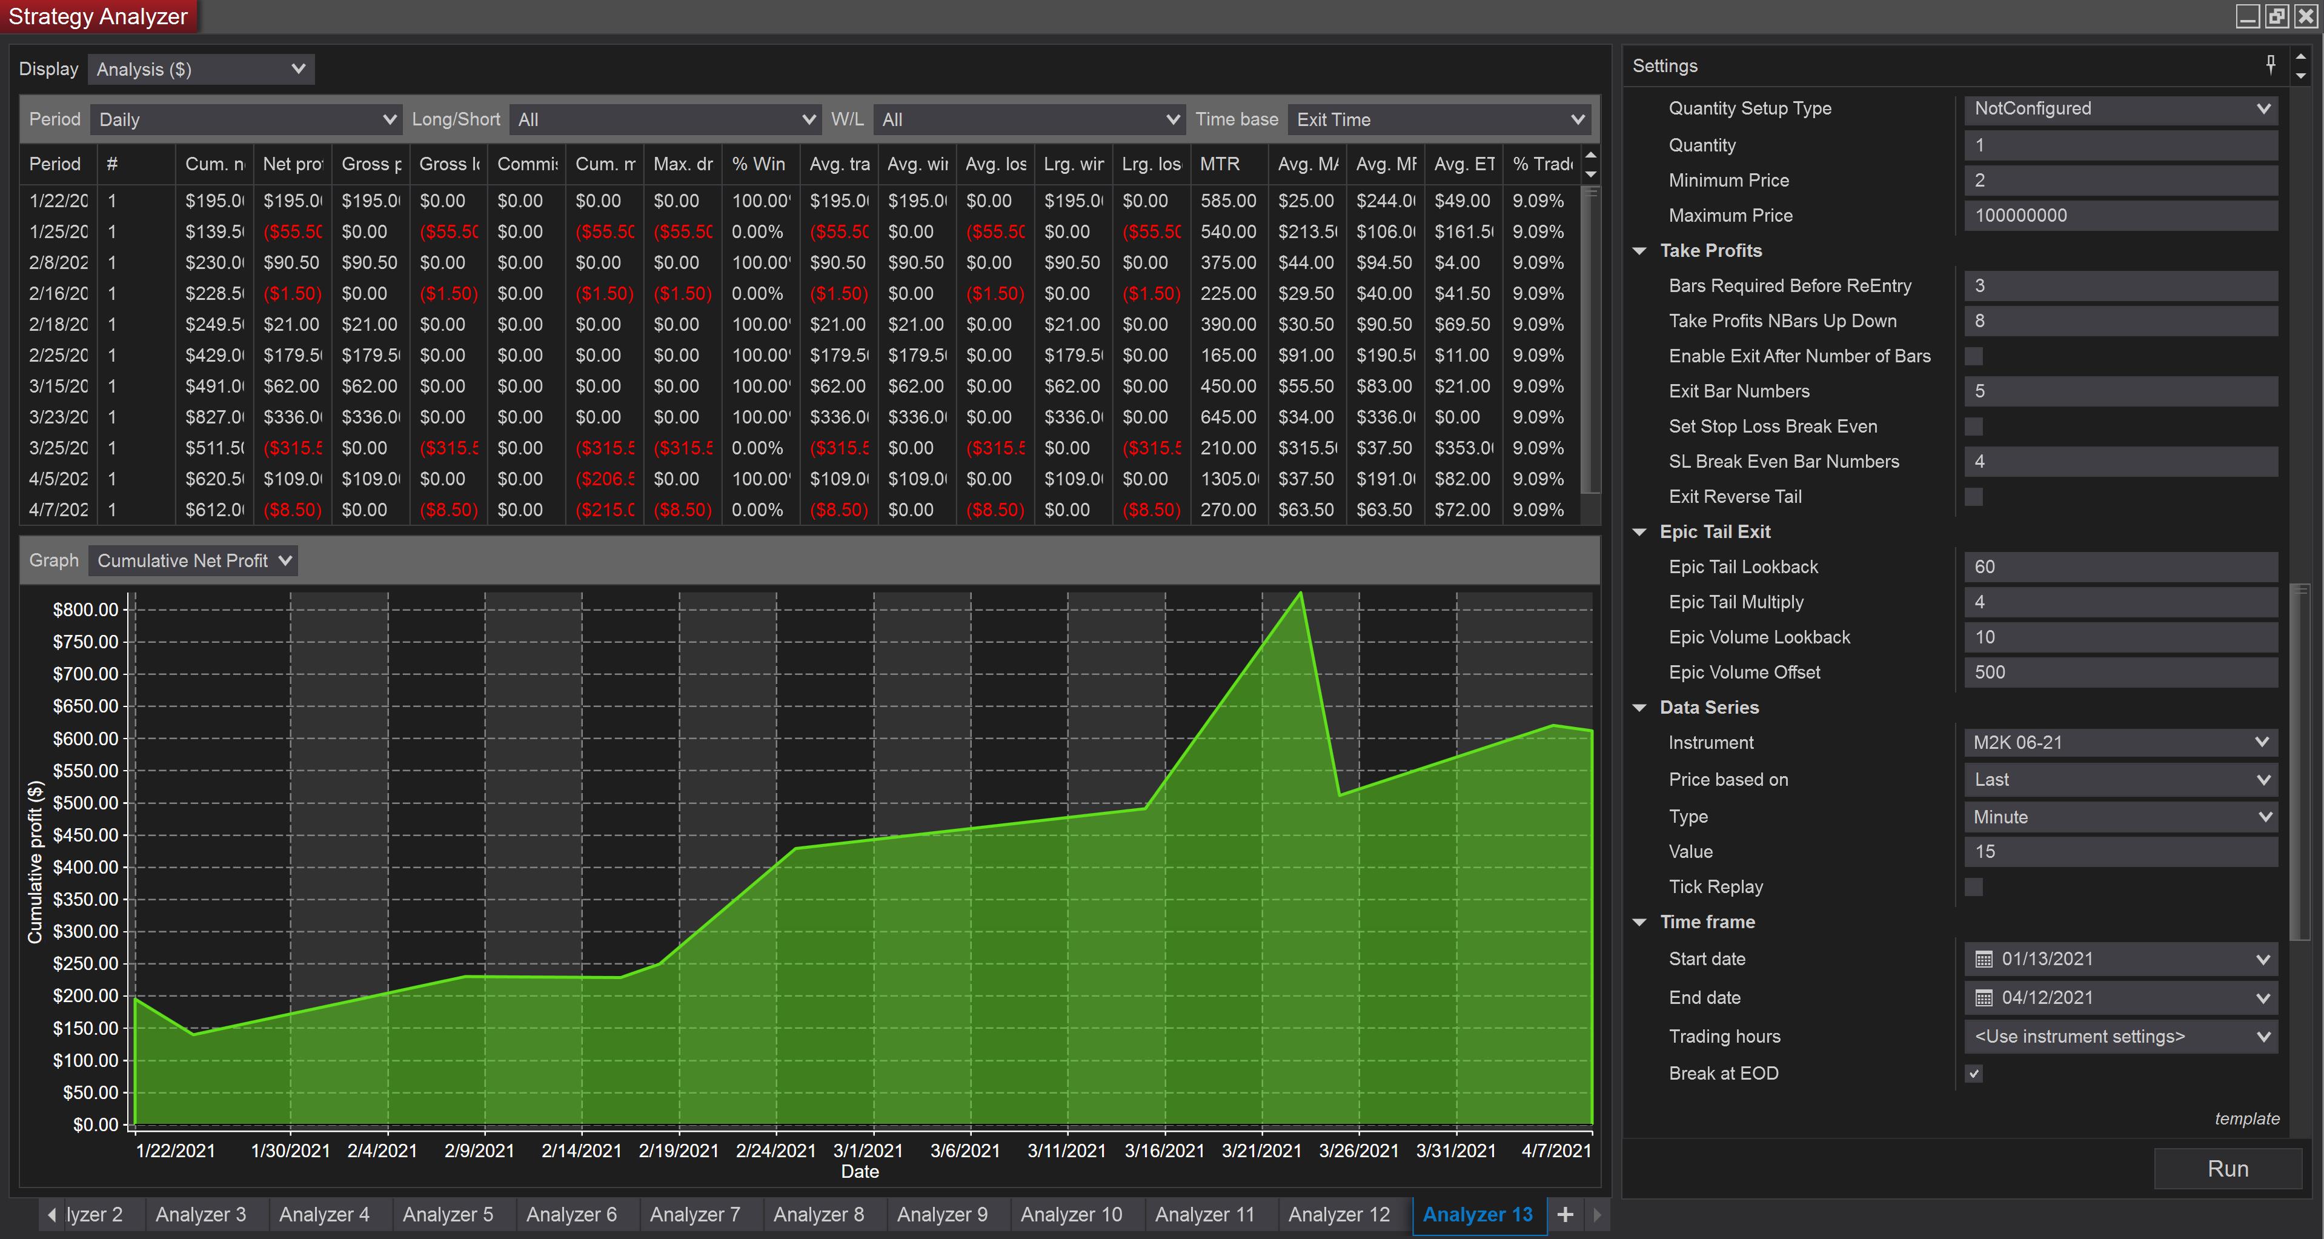Open the Start date calendar icon
The width and height of the screenshot is (2324, 1239).
point(1983,959)
